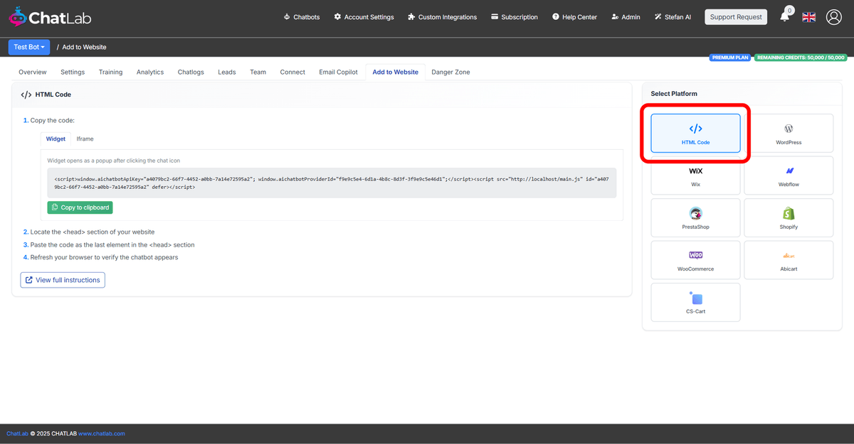Select the WordPress platform icon
The image size is (854, 444).
pyautogui.click(x=789, y=133)
